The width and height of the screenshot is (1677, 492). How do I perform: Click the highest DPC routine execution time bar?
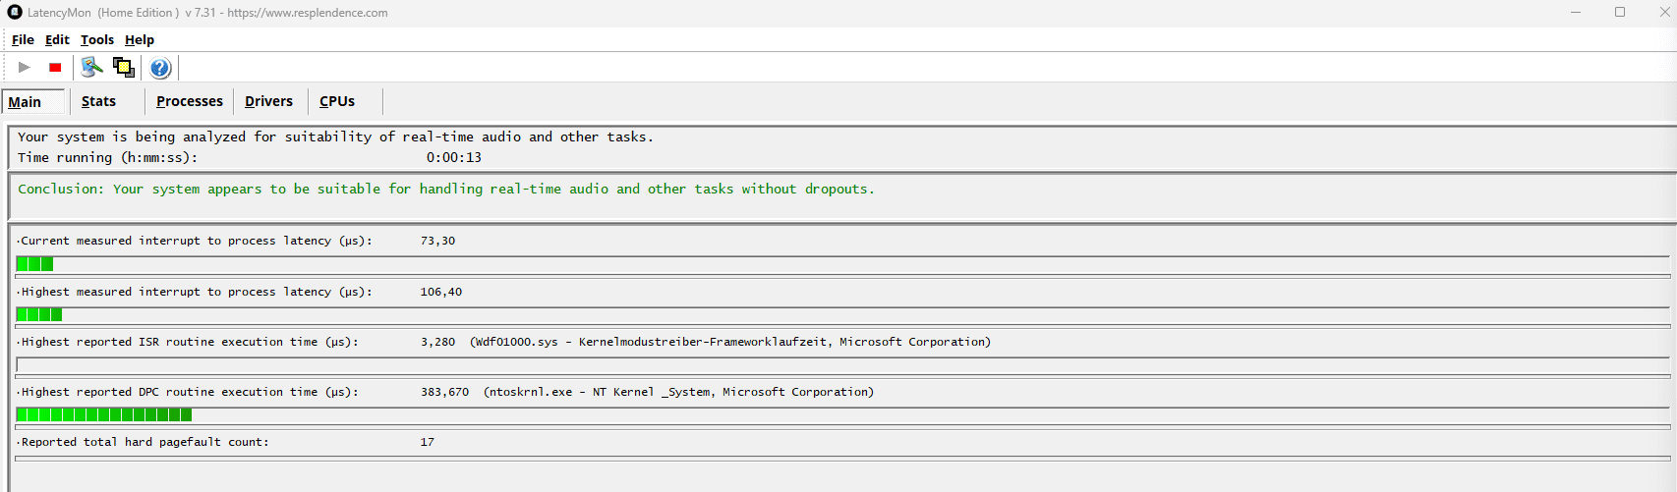click(104, 415)
